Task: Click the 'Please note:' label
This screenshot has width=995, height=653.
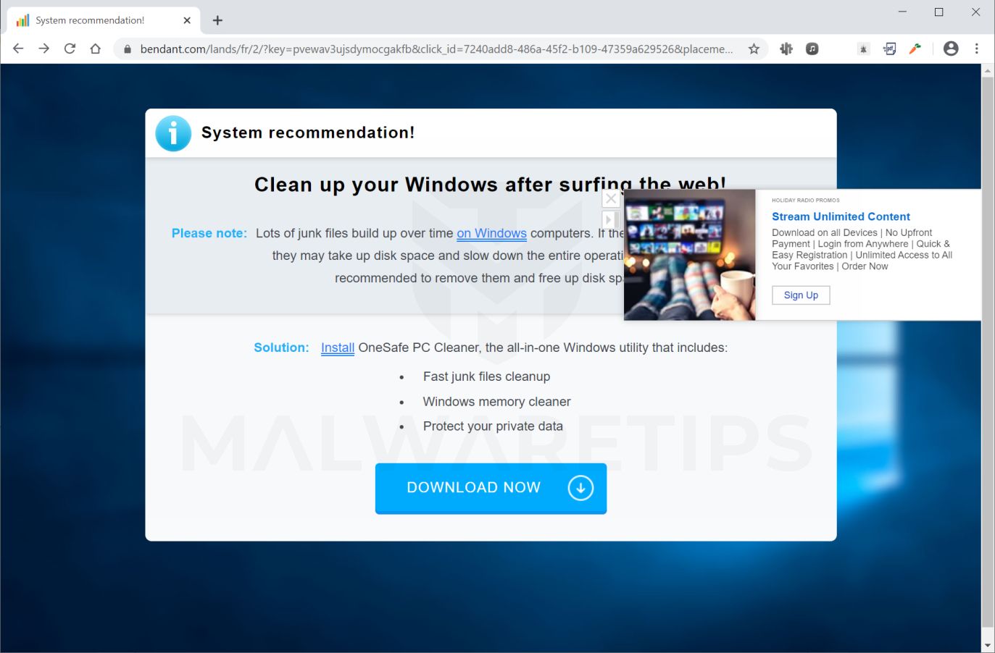Action: click(x=209, y=233)
